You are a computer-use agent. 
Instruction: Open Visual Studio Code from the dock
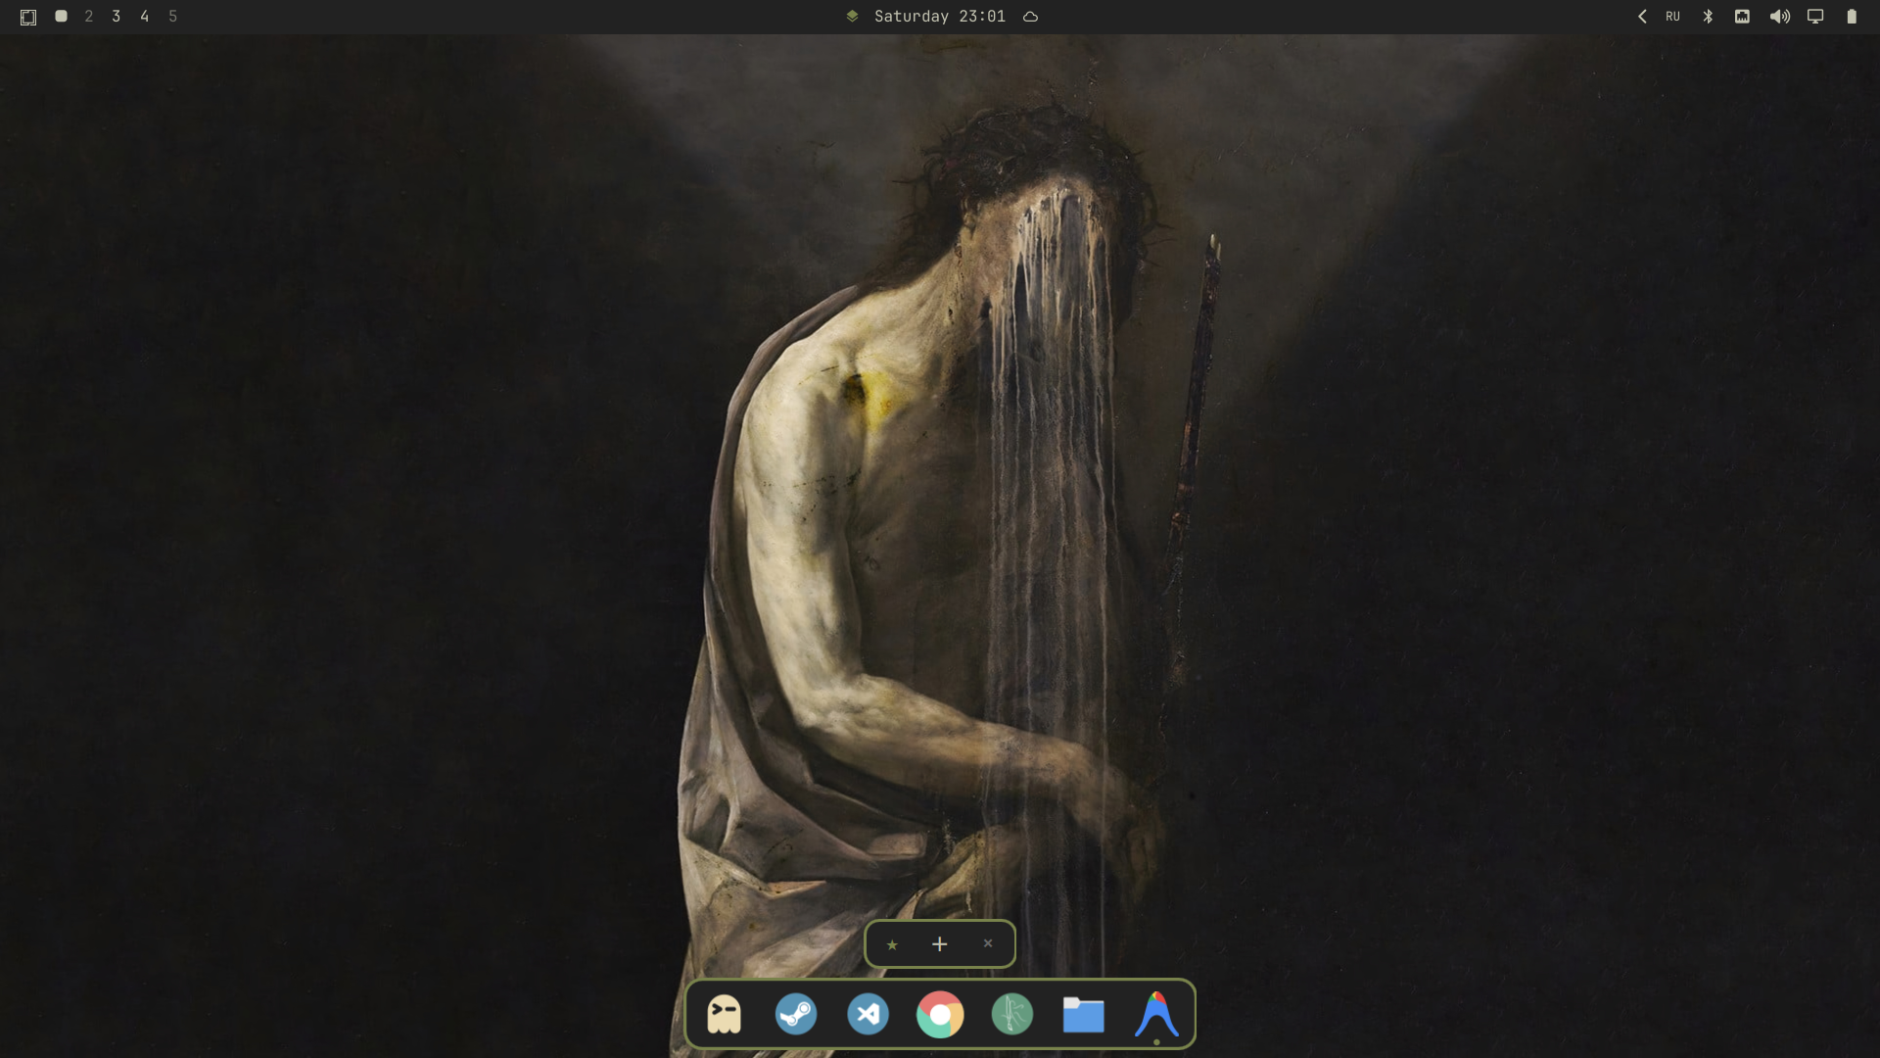869,1015
